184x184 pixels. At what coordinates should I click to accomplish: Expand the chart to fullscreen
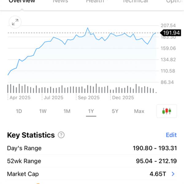(x=15, y=22)
